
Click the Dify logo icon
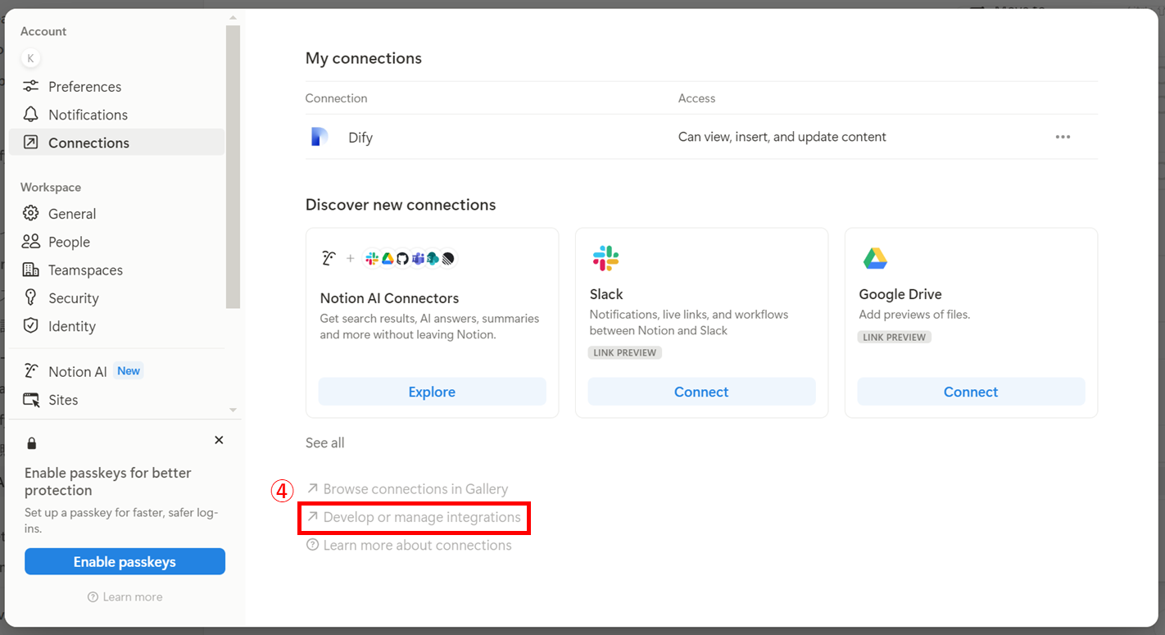click(x=320, y=137)
